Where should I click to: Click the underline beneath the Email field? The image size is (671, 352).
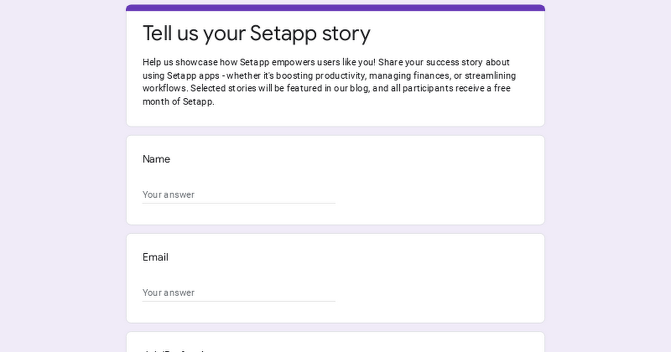239,301
